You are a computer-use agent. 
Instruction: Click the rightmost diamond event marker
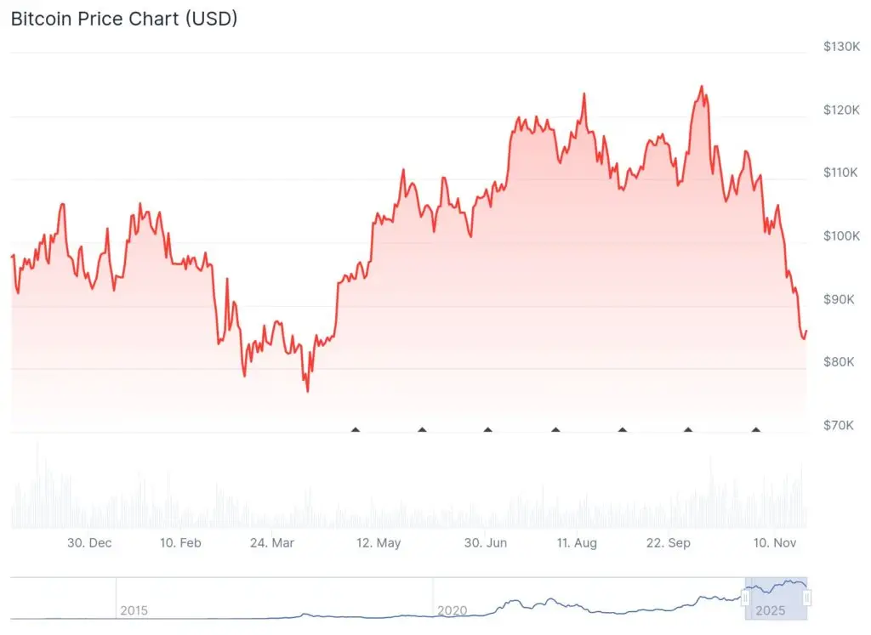point(755,429)
